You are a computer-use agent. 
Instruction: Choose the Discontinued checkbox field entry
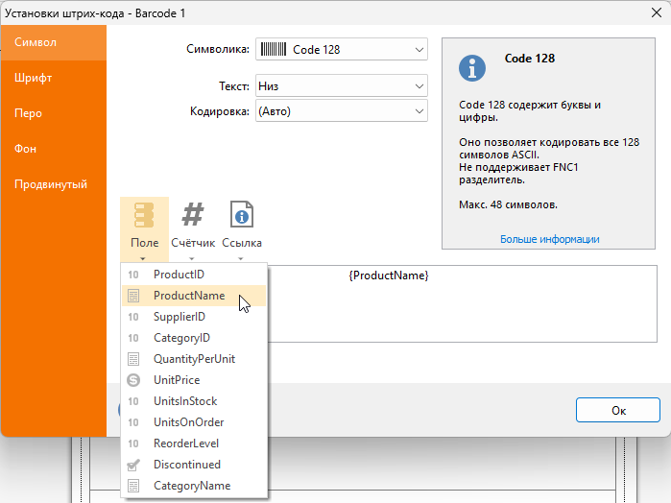[186, 465]
